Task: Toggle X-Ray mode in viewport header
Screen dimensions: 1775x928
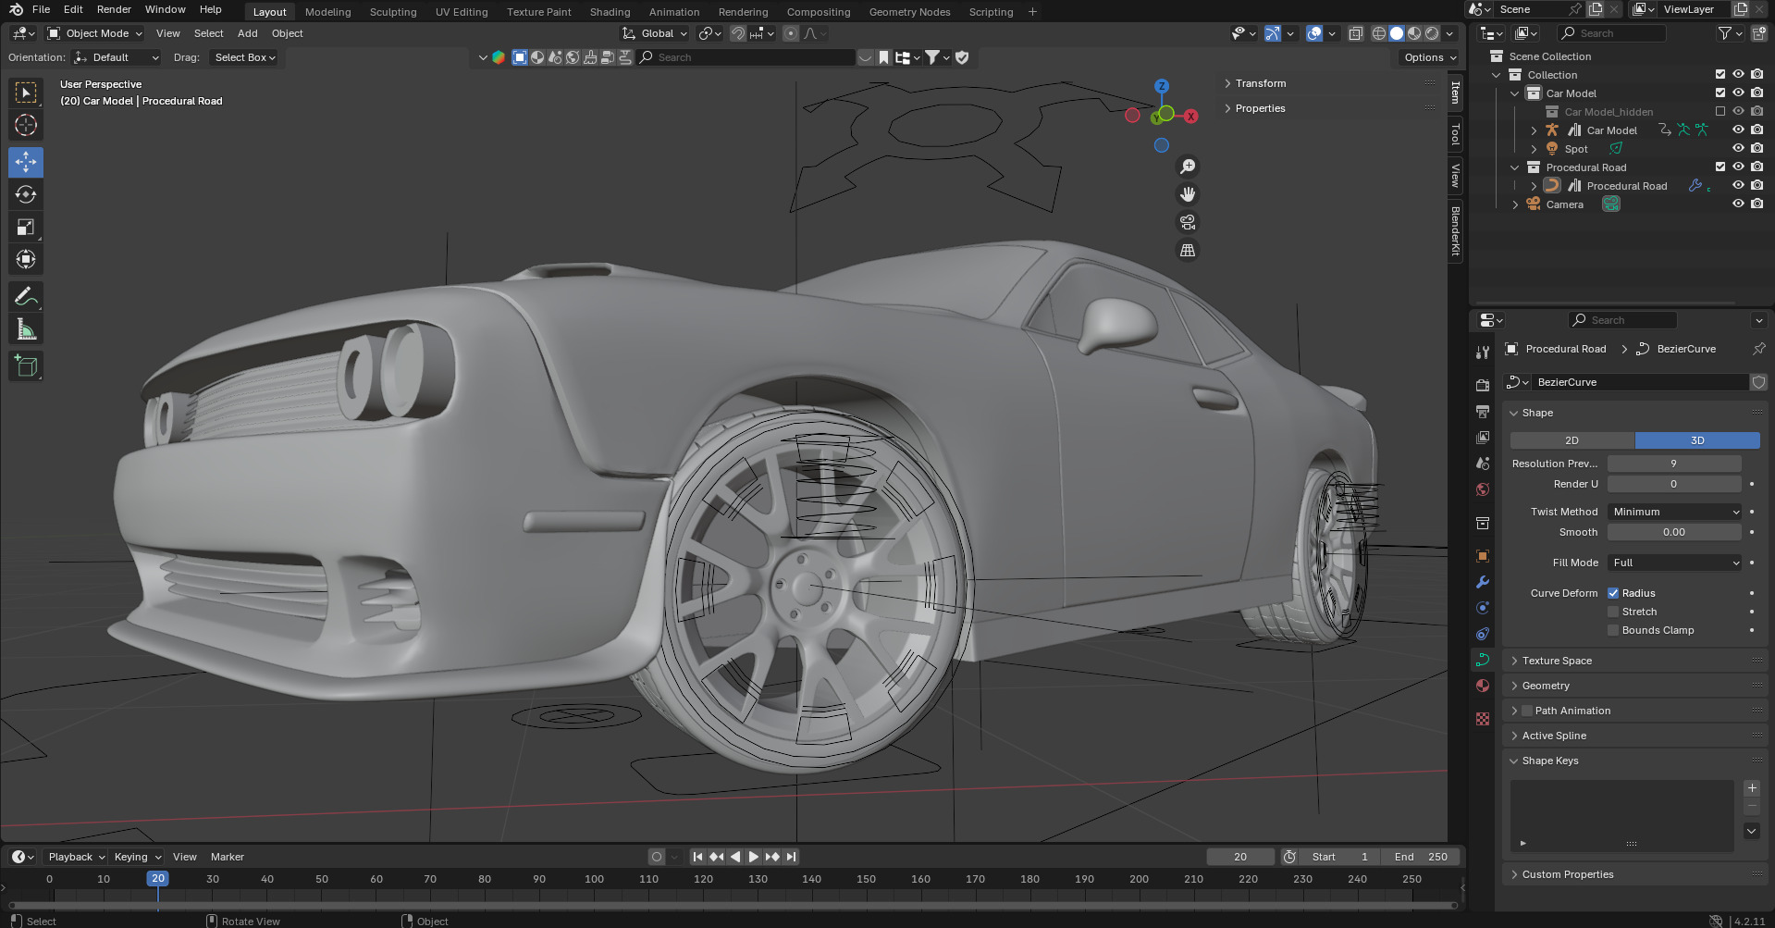Action: coord(1355,33)
